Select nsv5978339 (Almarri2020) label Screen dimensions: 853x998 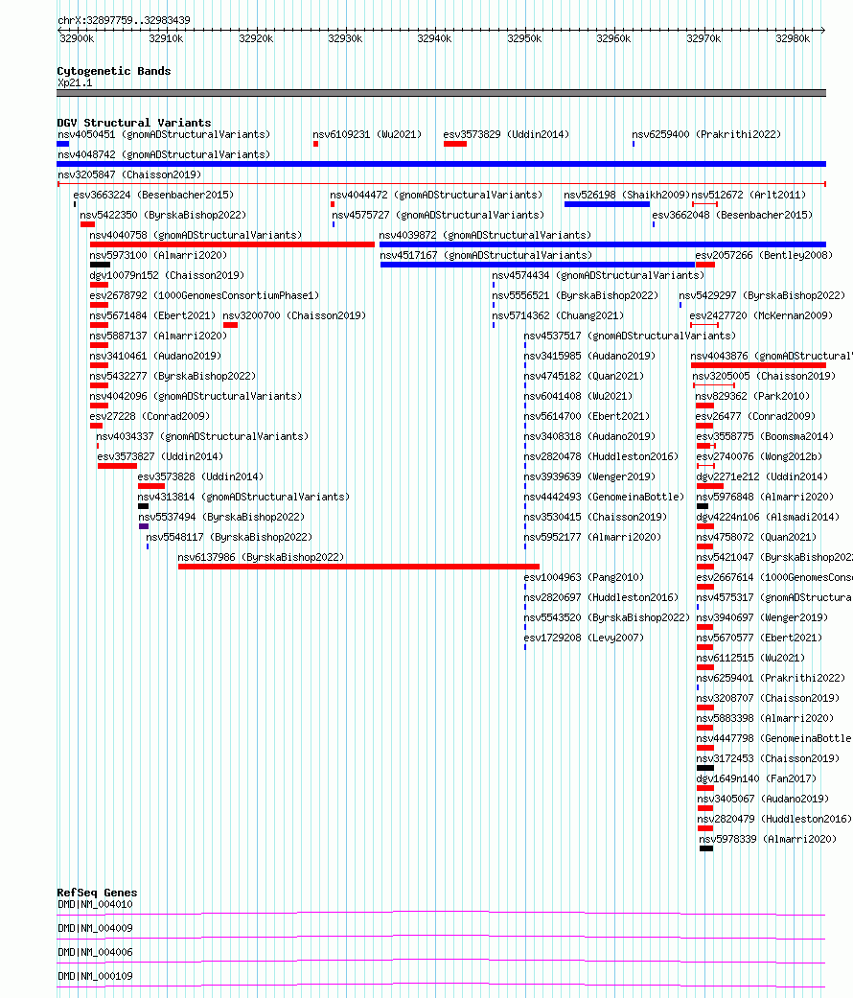(768, 840)
